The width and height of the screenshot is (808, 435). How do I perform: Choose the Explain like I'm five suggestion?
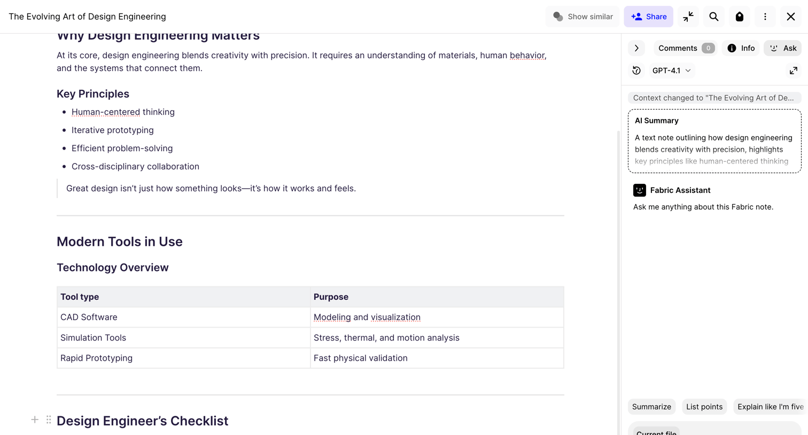(x=770, y=407)
